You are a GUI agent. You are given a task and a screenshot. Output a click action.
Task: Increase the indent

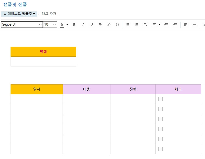click(175, 24)
